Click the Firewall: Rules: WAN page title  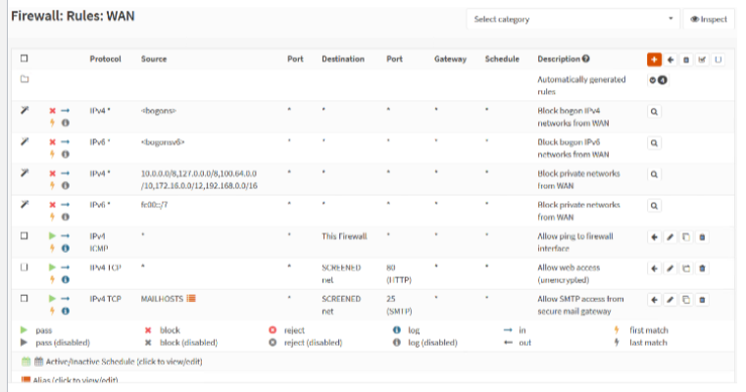point(73,16)
